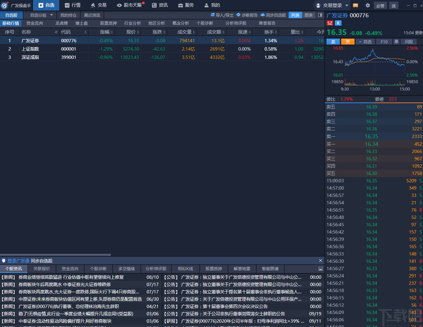Select the 龙虎榜 sub-tab

click(x=62, y=23)
